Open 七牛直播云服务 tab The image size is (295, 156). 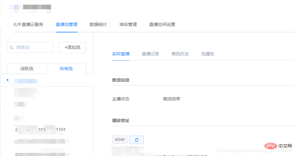pyautogui.click(x=28, y=24)
